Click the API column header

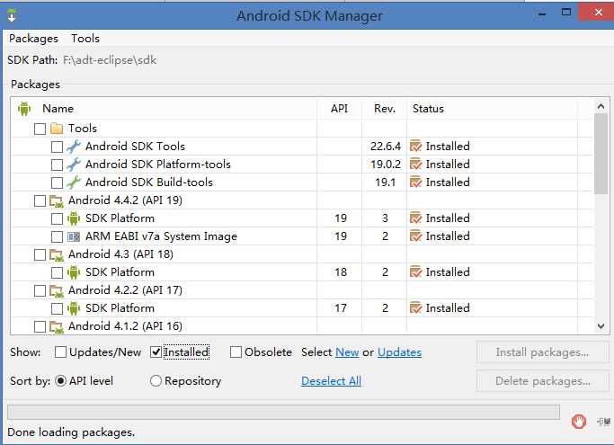click(x=339, y=109)
